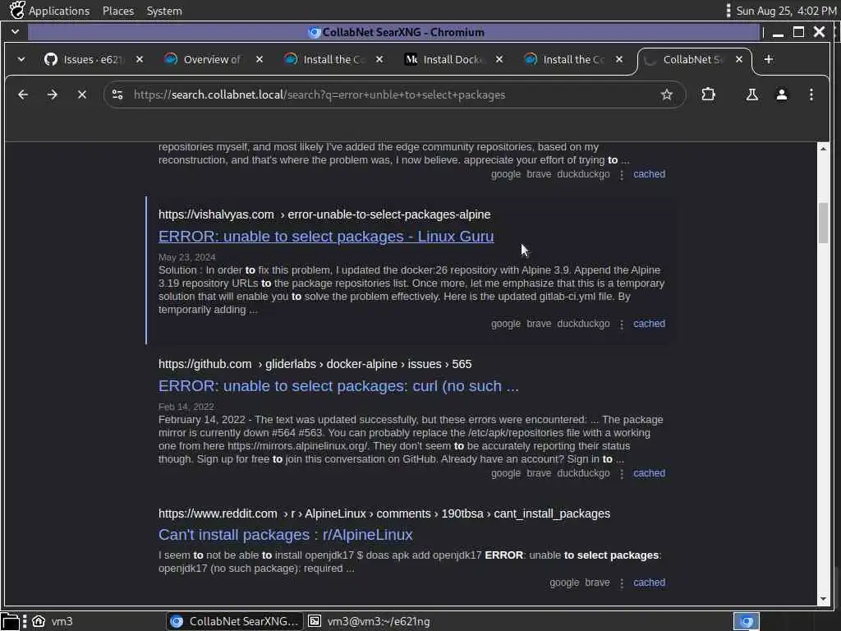Open the Chromium three-dot menu

point(811,94)
